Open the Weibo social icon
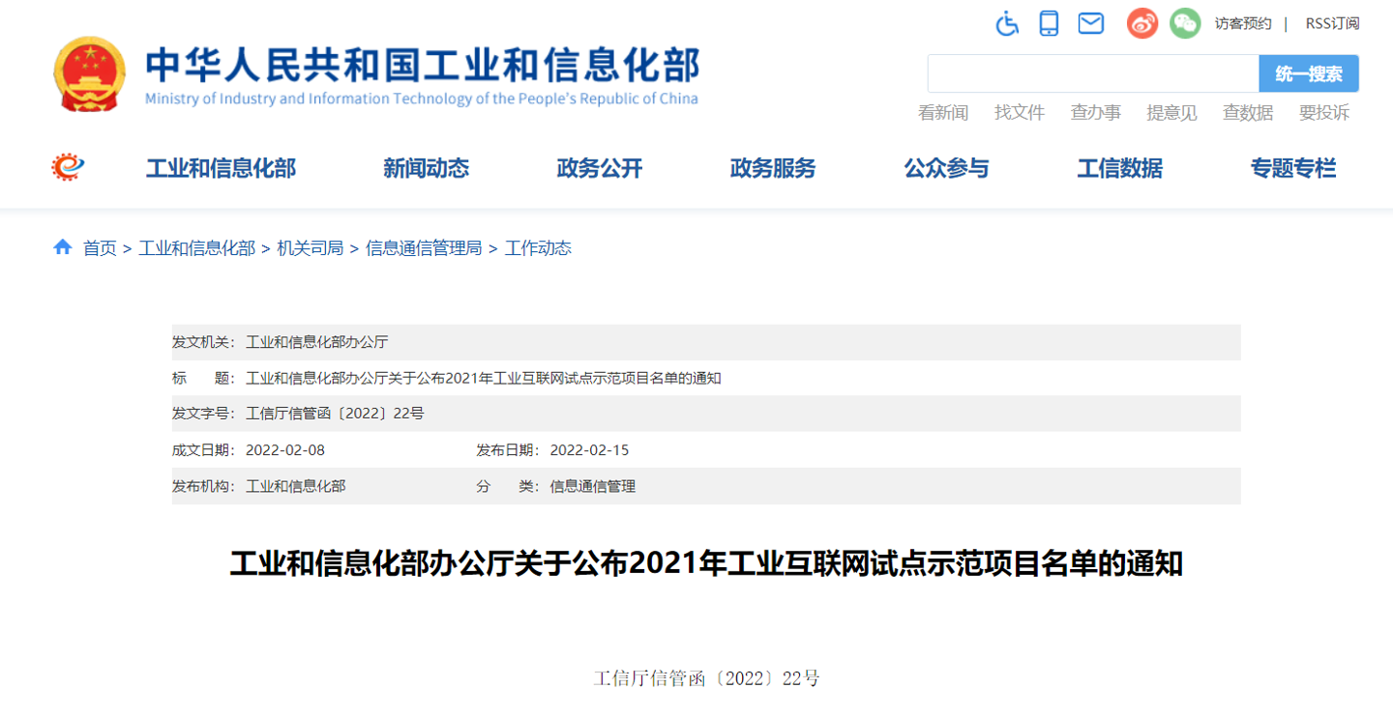The width and height of the screenshot is (1393, 717). (1142, 23)
